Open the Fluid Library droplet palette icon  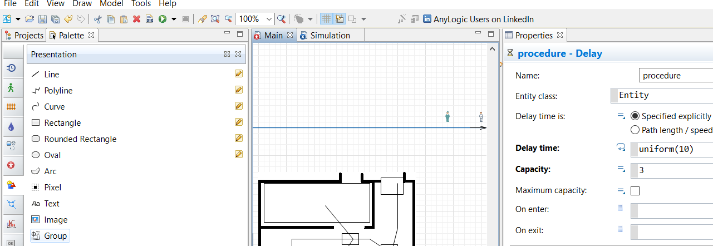[11, 127]
